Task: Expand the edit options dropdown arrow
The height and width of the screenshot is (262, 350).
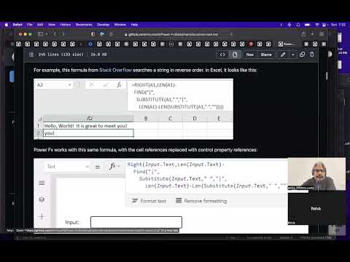Action: pyautogui.click(x=293, y=55)
